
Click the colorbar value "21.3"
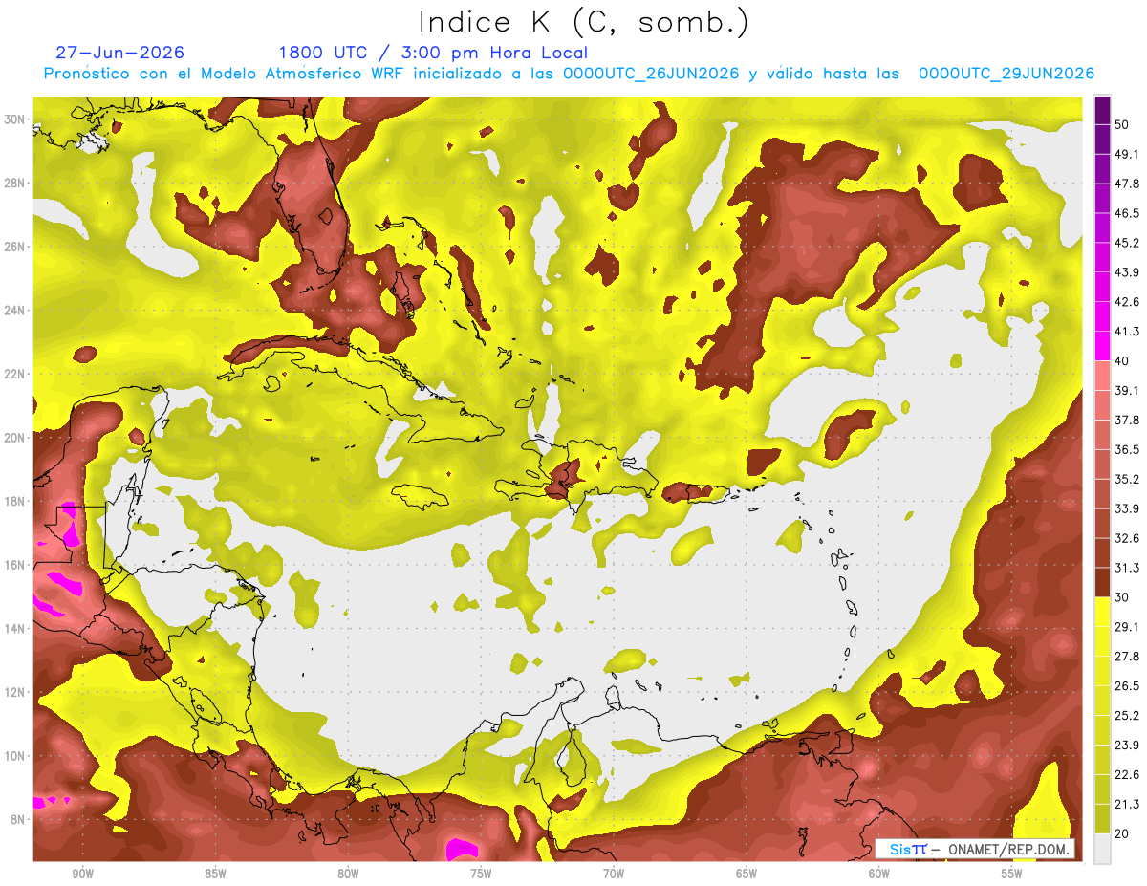1127,804
